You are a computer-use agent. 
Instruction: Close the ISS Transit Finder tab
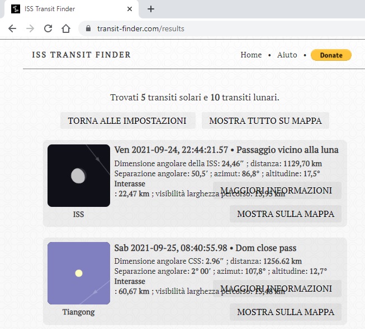130,9
